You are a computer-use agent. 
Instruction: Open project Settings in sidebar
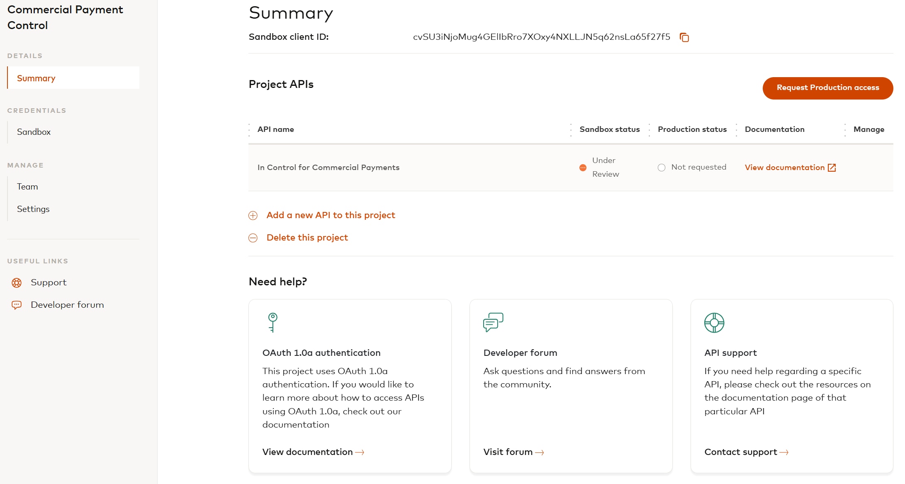point(33,209)
